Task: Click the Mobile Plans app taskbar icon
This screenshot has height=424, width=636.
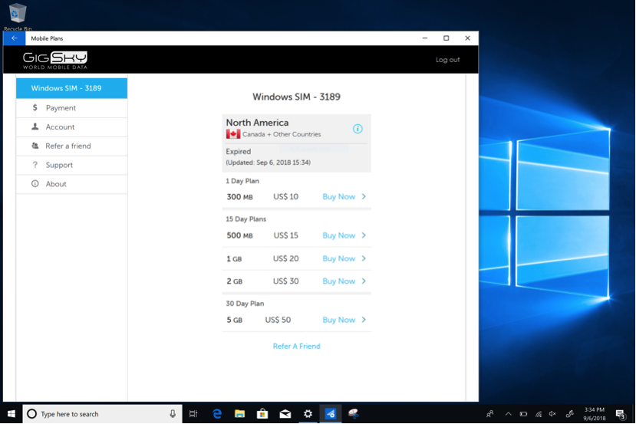Action: (331, 414)
